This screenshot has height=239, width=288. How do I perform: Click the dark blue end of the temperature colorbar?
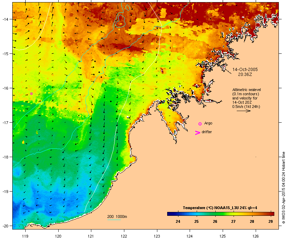pos(170,214)
